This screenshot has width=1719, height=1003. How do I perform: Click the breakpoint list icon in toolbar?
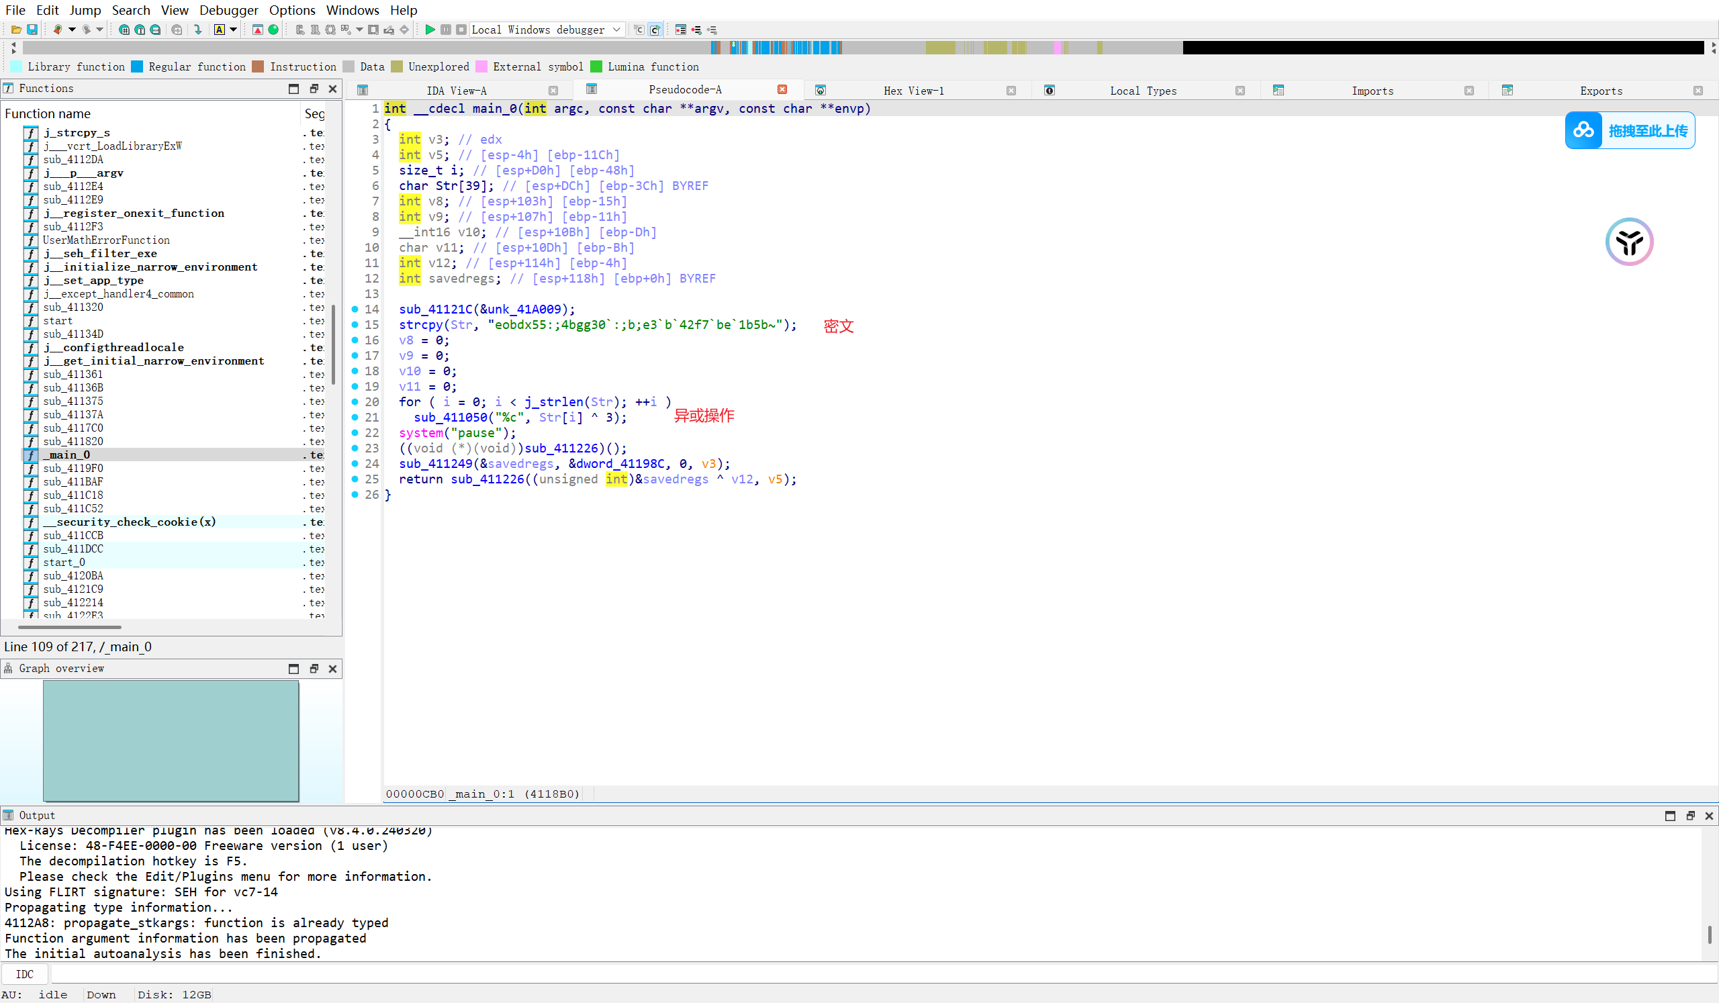[x=680, y=30]
